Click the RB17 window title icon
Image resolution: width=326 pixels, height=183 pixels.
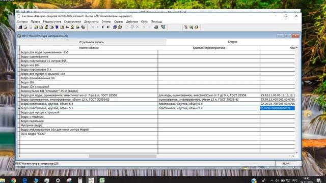pyautogui.click(x=19, y=36)
